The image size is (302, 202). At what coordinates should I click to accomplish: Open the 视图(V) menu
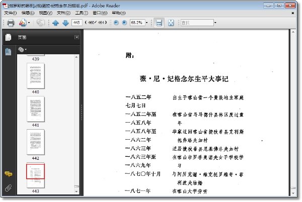click(x=46, y=13)
